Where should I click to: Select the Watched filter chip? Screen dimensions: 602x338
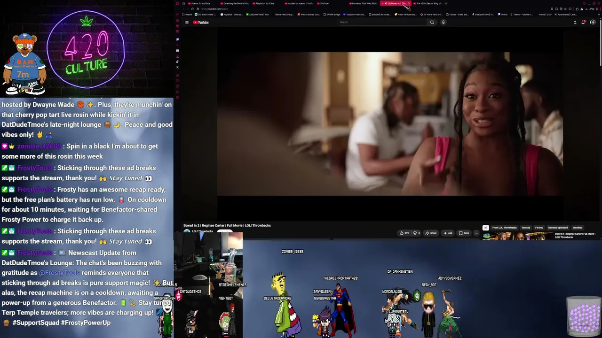(x=578, y=228)
